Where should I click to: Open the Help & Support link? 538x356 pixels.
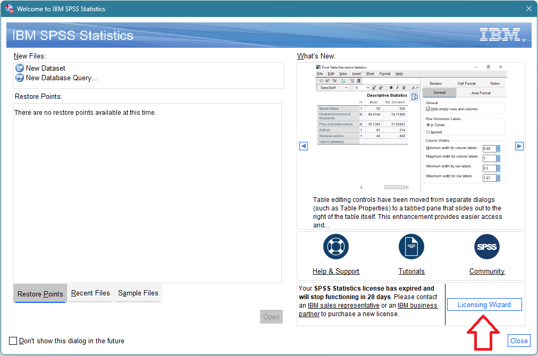click(x=335, y=272)
